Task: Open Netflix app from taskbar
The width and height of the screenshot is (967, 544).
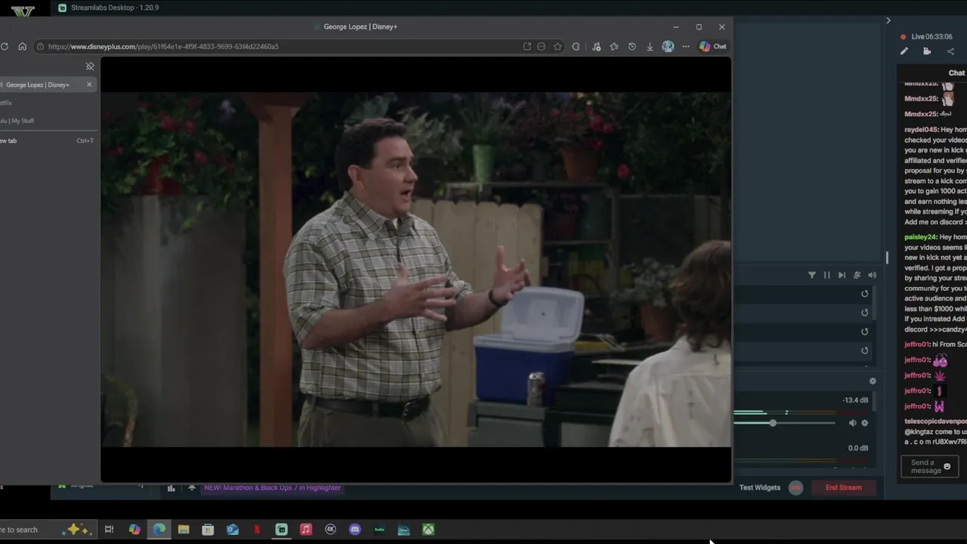Action: click(x=257, y=530)
